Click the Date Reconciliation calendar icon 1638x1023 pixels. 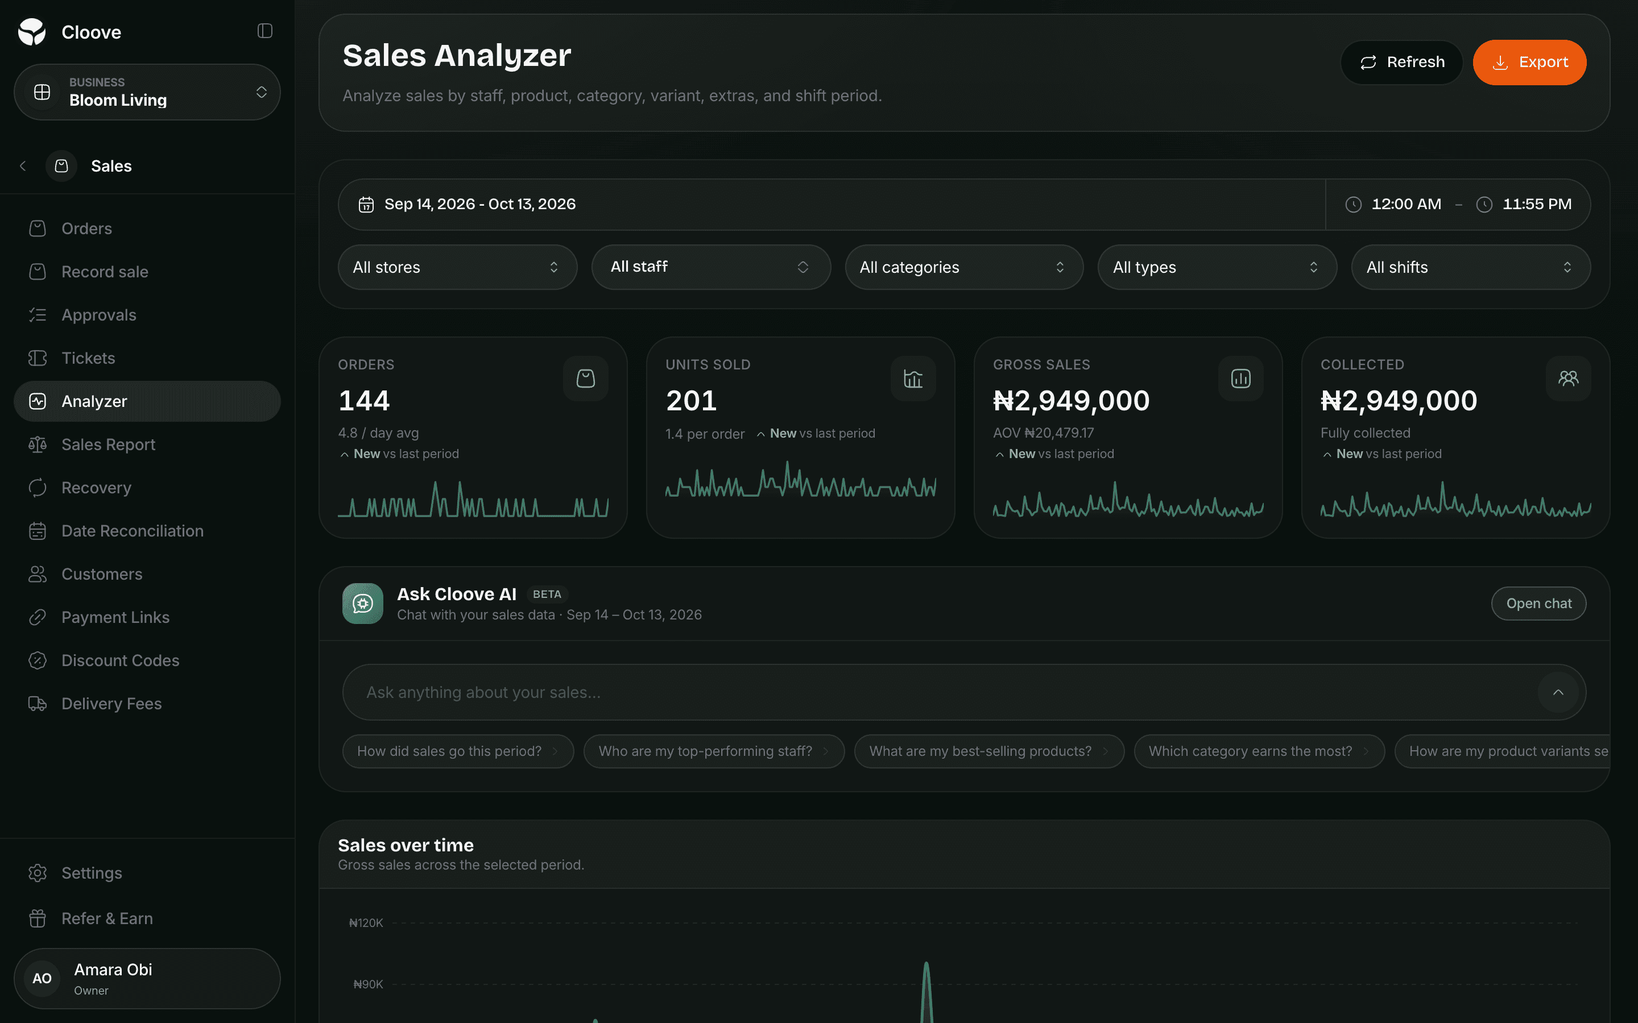(38, 531)
